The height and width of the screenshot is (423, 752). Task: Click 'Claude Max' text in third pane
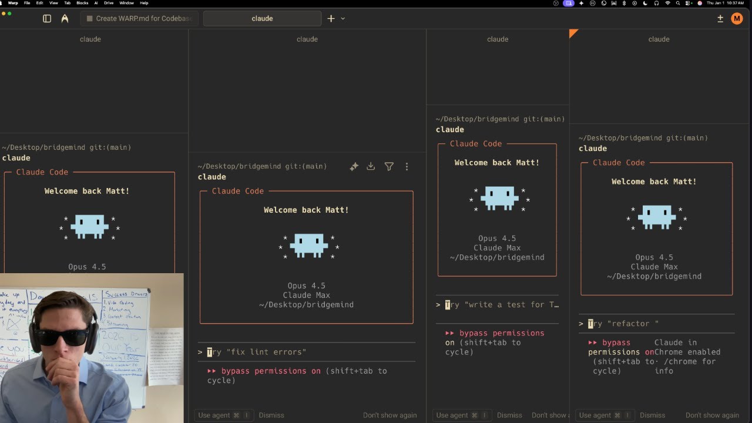497,248
